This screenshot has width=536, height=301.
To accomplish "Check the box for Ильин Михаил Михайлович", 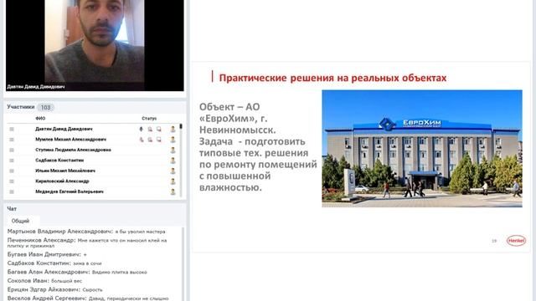I will tap(12, 171).
